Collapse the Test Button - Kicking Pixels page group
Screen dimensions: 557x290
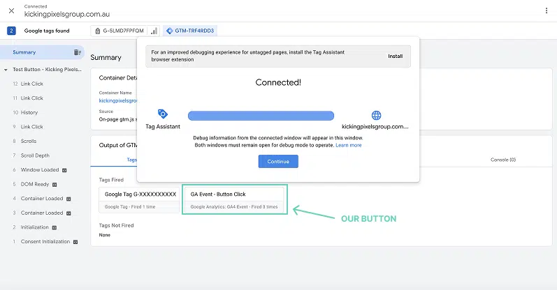(x=6, y=70)
